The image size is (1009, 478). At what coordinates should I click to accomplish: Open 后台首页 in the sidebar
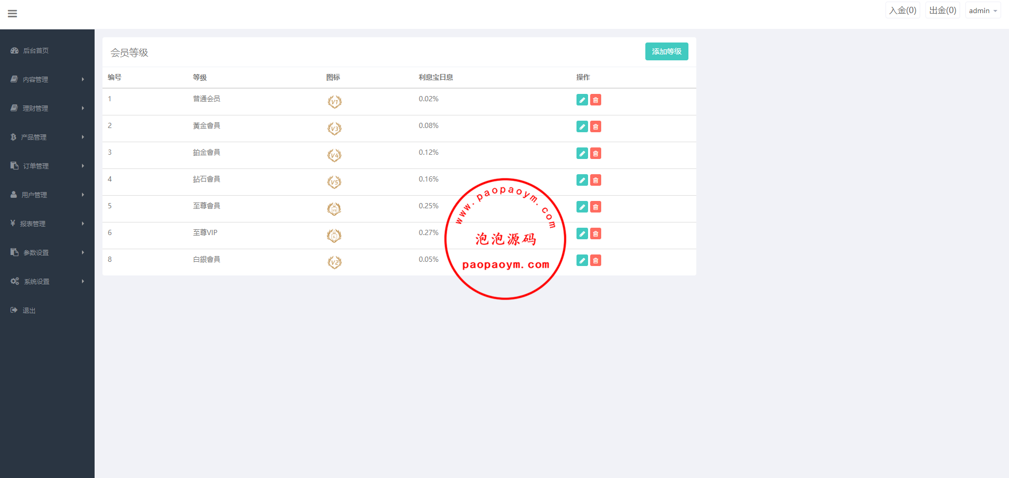pyautogui.click(x=36, y=50)
